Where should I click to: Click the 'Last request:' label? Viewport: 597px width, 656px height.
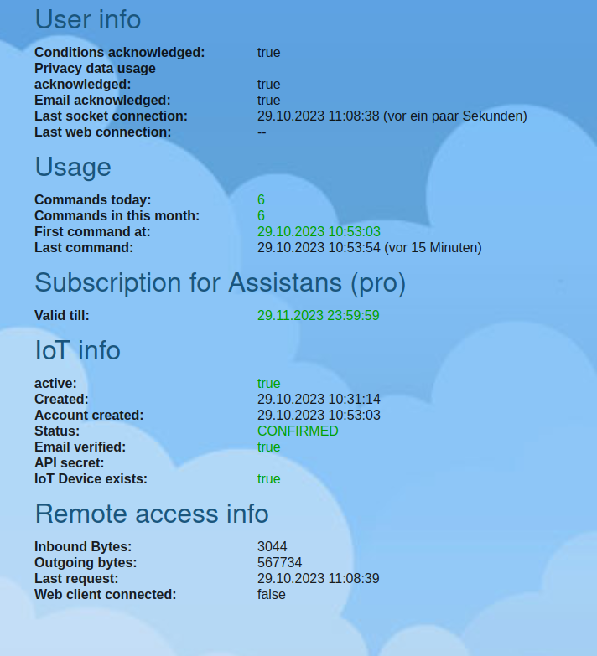[x=76, y=579]
